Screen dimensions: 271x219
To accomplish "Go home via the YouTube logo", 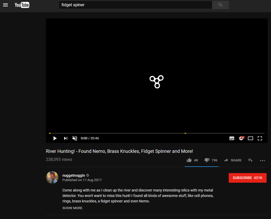I will [x=22, y=5].
